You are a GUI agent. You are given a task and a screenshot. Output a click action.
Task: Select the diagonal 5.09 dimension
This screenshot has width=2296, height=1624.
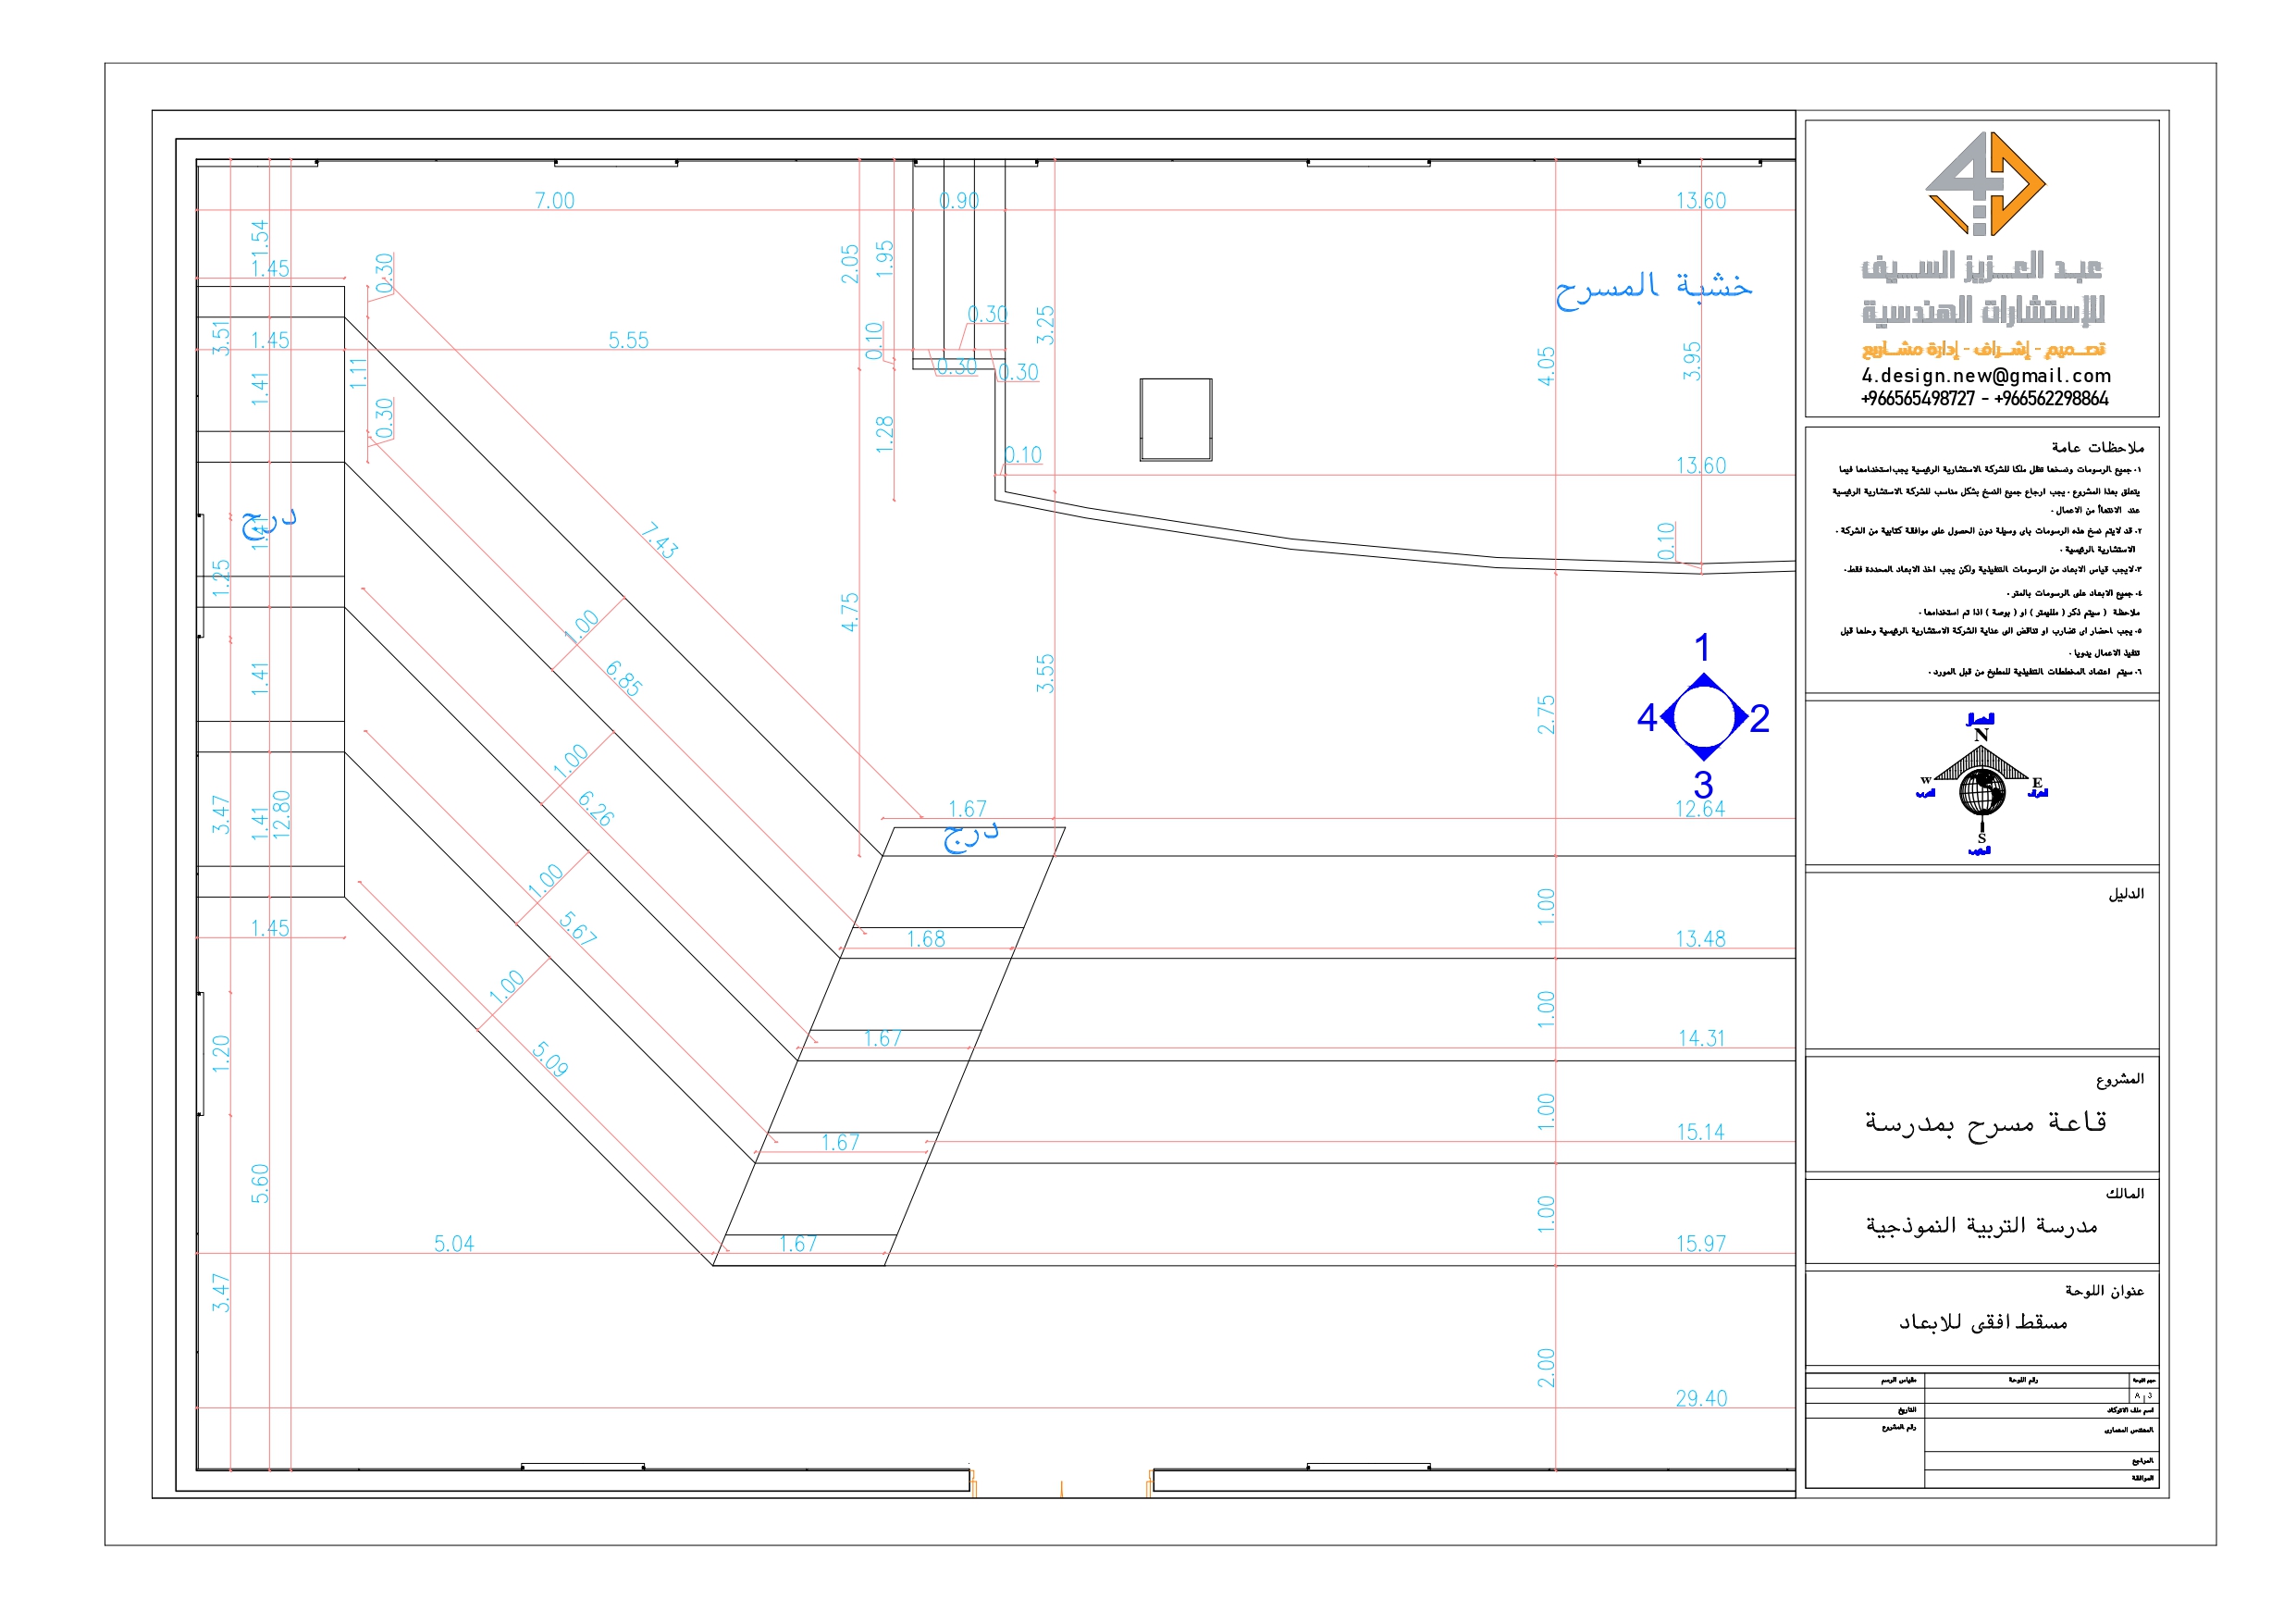(x=550, y=1059)
